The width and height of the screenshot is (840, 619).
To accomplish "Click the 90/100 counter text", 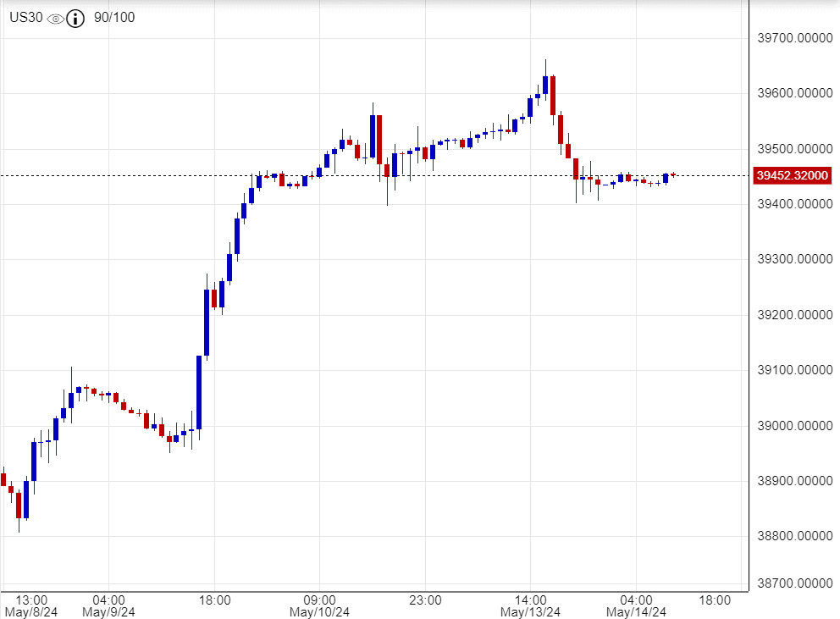I will 114,18.
